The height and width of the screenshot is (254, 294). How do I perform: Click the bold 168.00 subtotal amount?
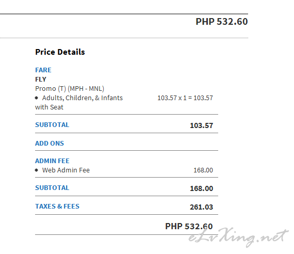click(x=202, y=188)
